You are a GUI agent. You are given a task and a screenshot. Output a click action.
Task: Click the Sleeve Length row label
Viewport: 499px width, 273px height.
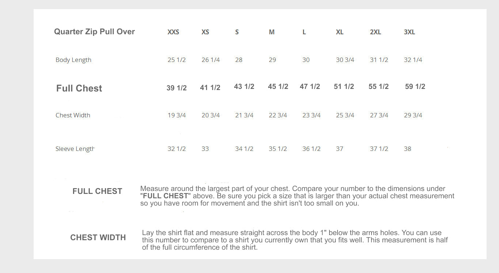pos(75,149)
